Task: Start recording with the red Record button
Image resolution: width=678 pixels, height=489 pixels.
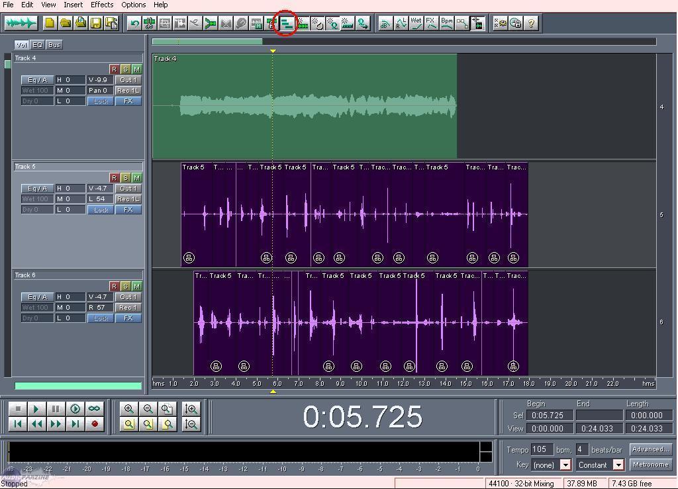Action: tap(94, 423)
